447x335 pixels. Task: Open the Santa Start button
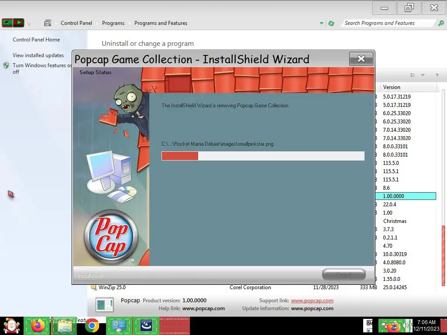[11, 326]
